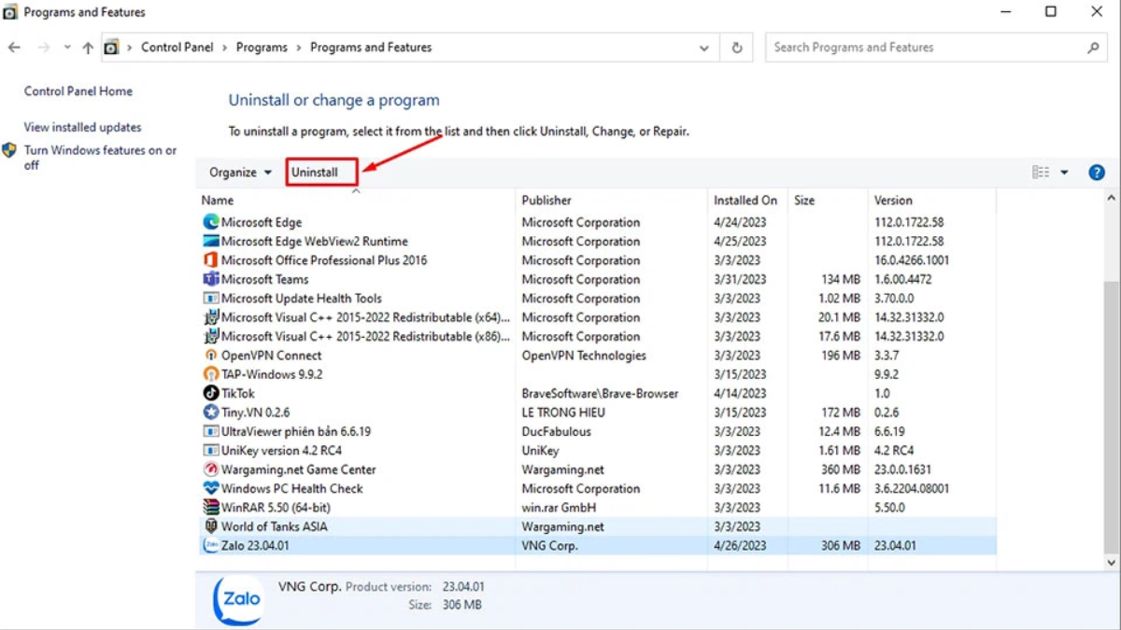Click the 360 MB size cell
Viewport: 1121px width, 630px height.
coord(841,469)
